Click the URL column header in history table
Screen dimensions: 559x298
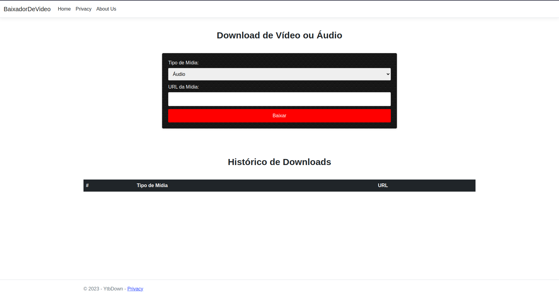[x=383, y=185]
